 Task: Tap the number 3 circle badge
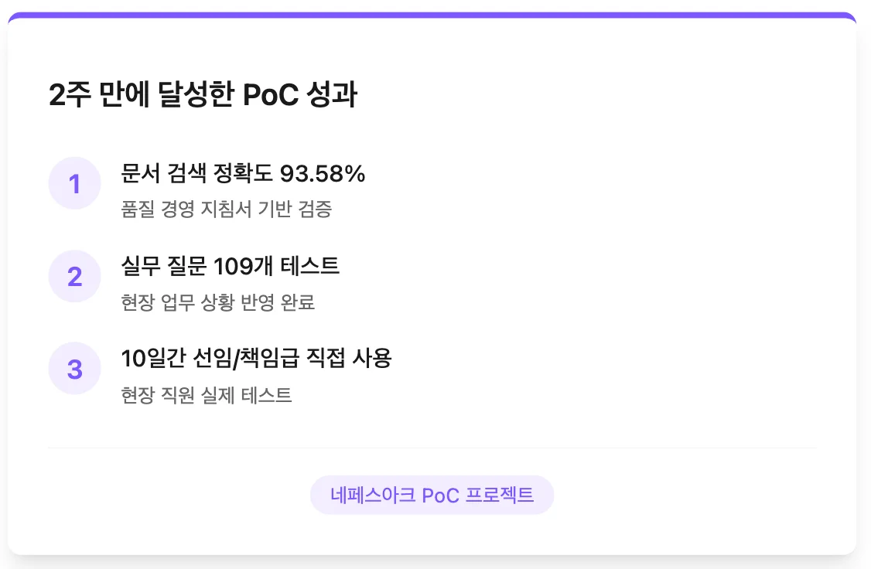click(x=74, y=369)
